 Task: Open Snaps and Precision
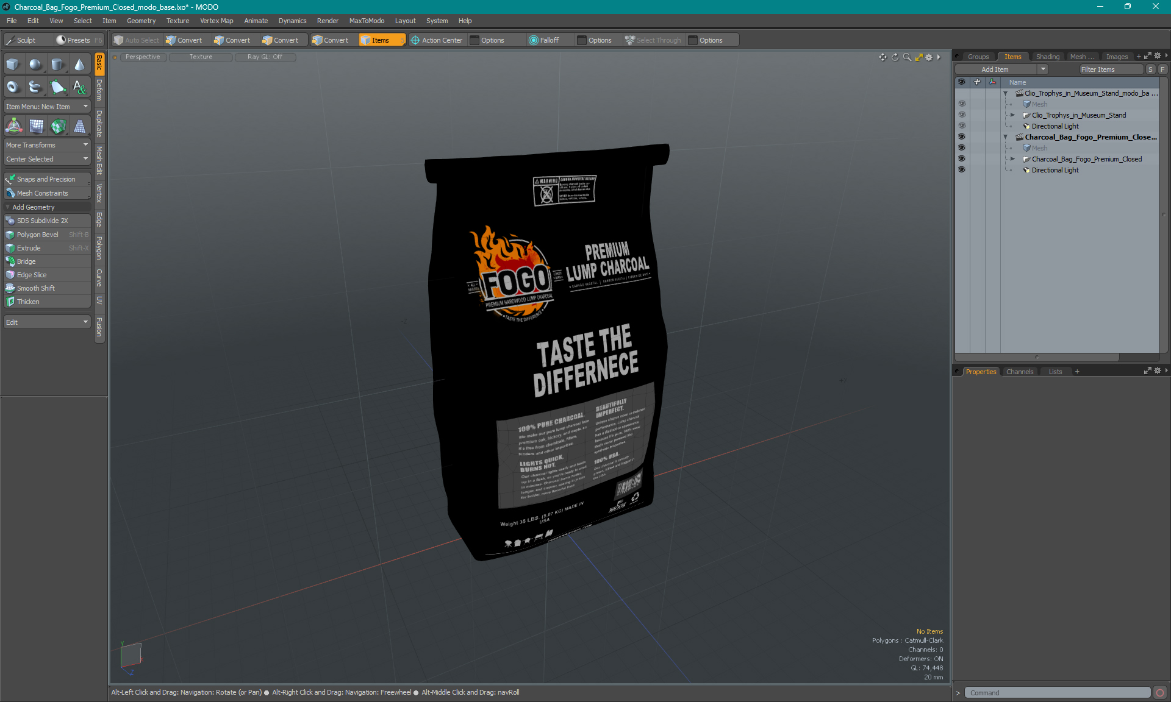47,179
